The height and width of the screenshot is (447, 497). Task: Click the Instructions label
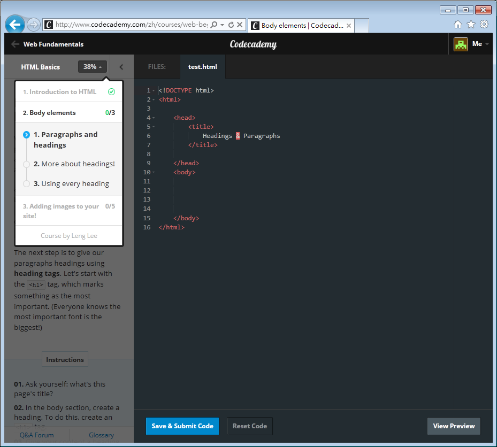(x=65, y=359)
